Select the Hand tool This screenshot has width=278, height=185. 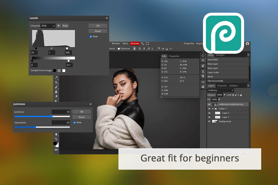pyautogui.click(x=56, y=134)
